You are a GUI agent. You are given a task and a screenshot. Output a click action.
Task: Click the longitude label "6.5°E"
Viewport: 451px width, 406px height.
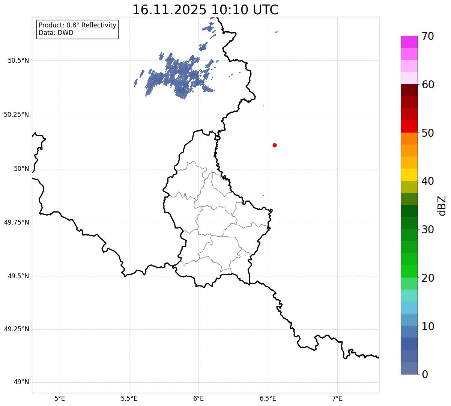[268, 398]
